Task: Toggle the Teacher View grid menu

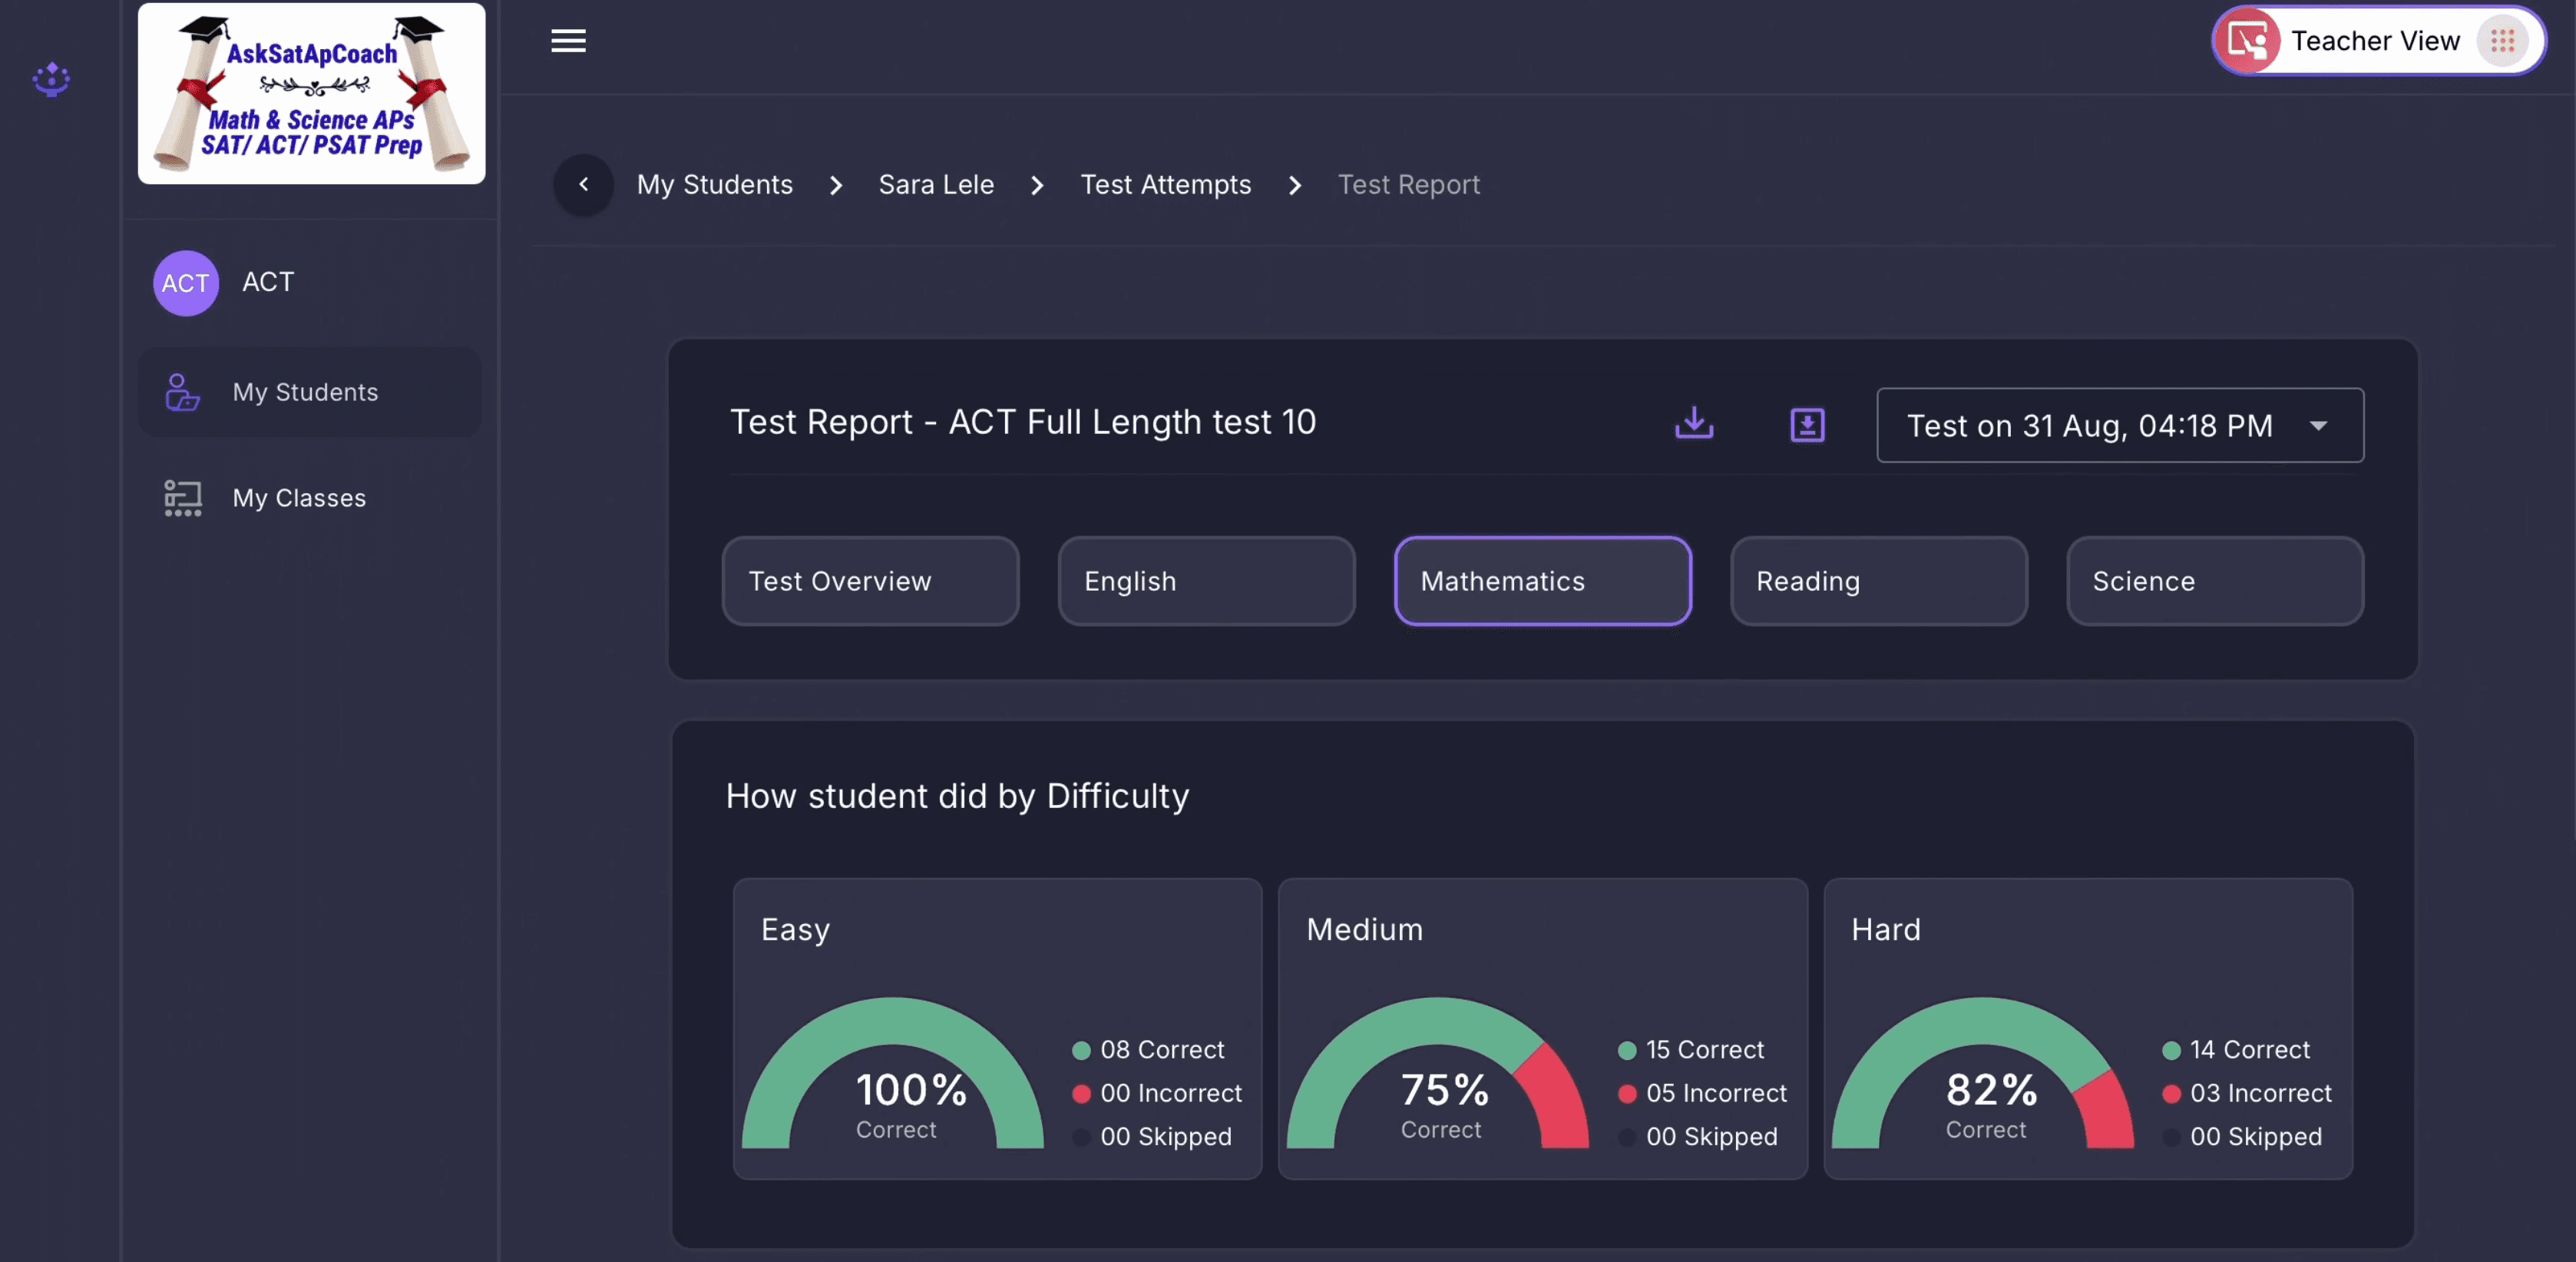Action: [2504, 40]
